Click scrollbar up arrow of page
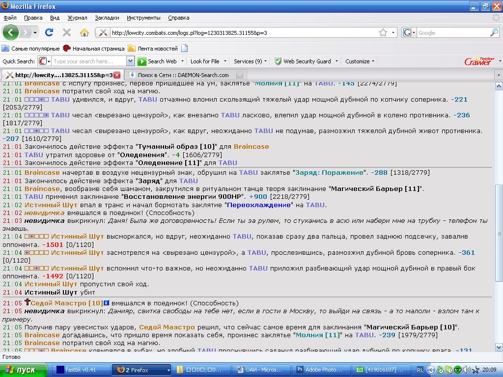This screenshot has width=503, height=377. click(x=499, y=86)
